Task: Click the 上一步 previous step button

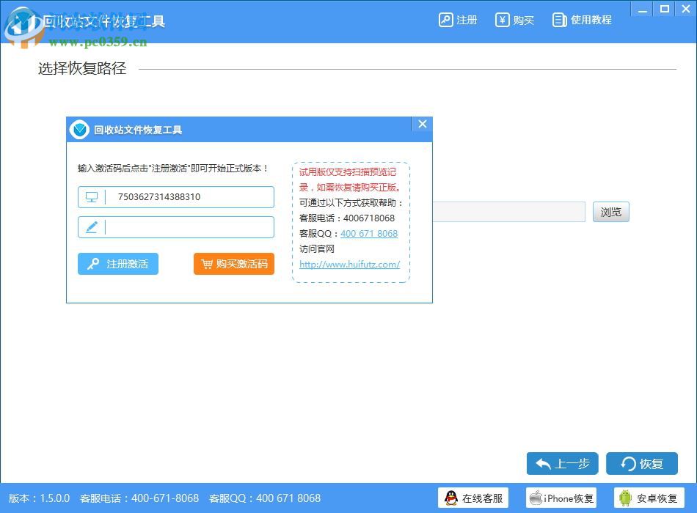Action: pyautogui.click(x=562, y=463)
